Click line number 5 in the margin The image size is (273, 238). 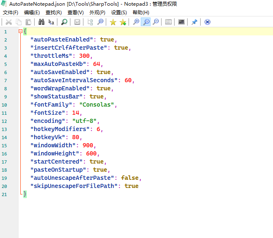tap(6, 64)
